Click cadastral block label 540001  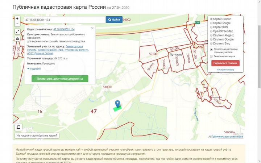(108, 87)
